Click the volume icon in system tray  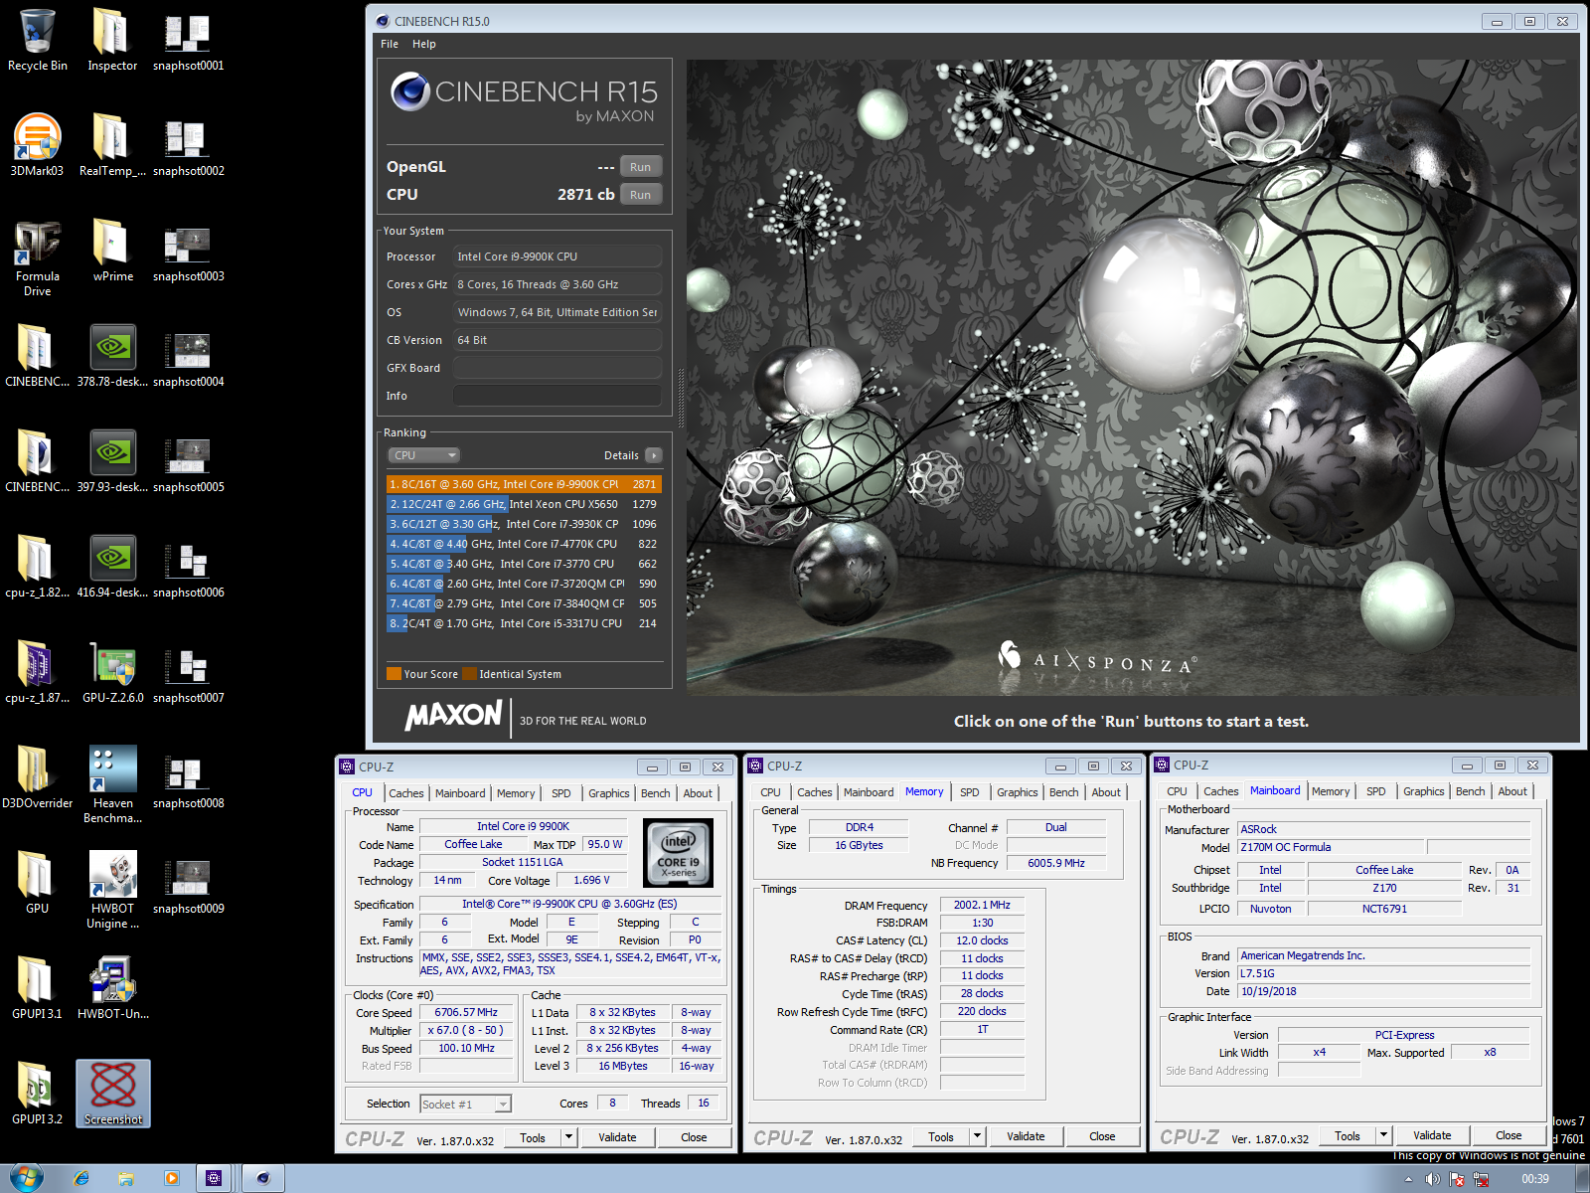(1432, 1179)
